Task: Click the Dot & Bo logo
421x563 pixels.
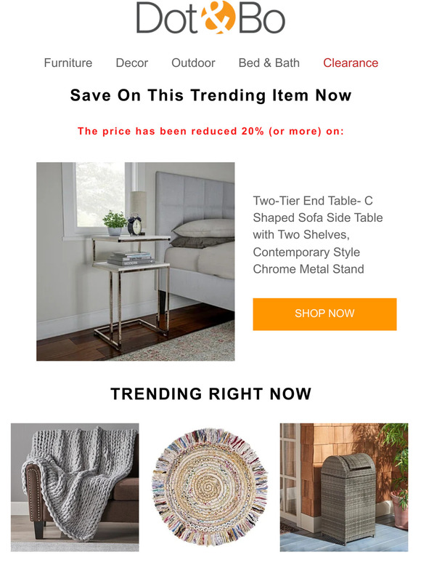Action: (210, 17)
